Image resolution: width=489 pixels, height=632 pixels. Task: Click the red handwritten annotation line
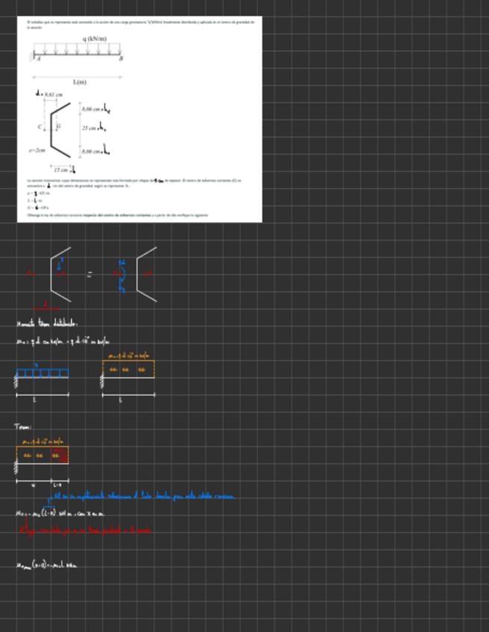click(x=85, y=530)
